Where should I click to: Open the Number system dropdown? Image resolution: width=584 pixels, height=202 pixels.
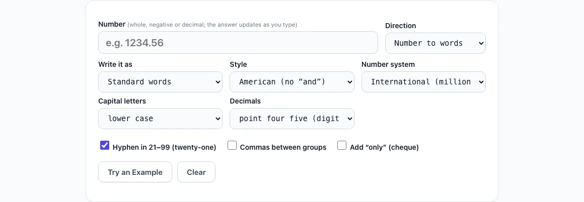423,82
